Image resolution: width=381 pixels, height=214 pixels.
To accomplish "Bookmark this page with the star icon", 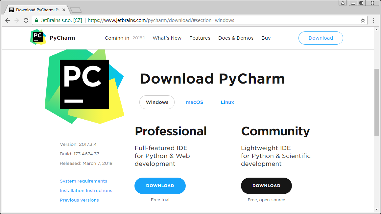I will point(363,20).
